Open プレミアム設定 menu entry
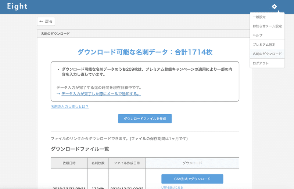 pyautogui.click(x=267, y=45)
